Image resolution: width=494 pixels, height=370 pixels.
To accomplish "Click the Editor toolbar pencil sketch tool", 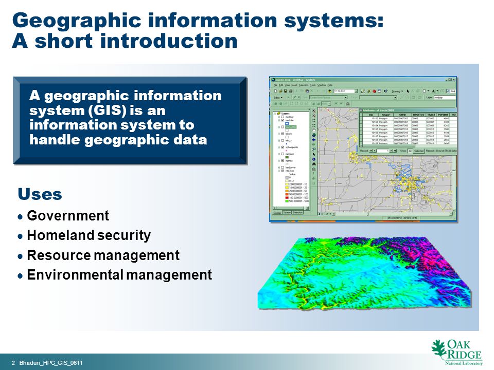I will (x=294, y=98).
